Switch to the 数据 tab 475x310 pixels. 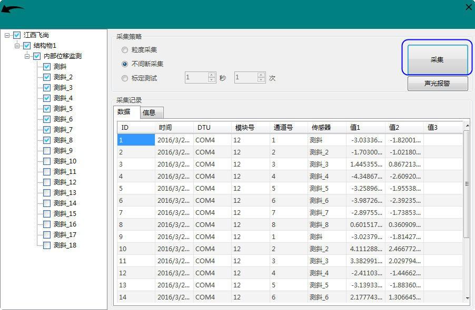126,112
